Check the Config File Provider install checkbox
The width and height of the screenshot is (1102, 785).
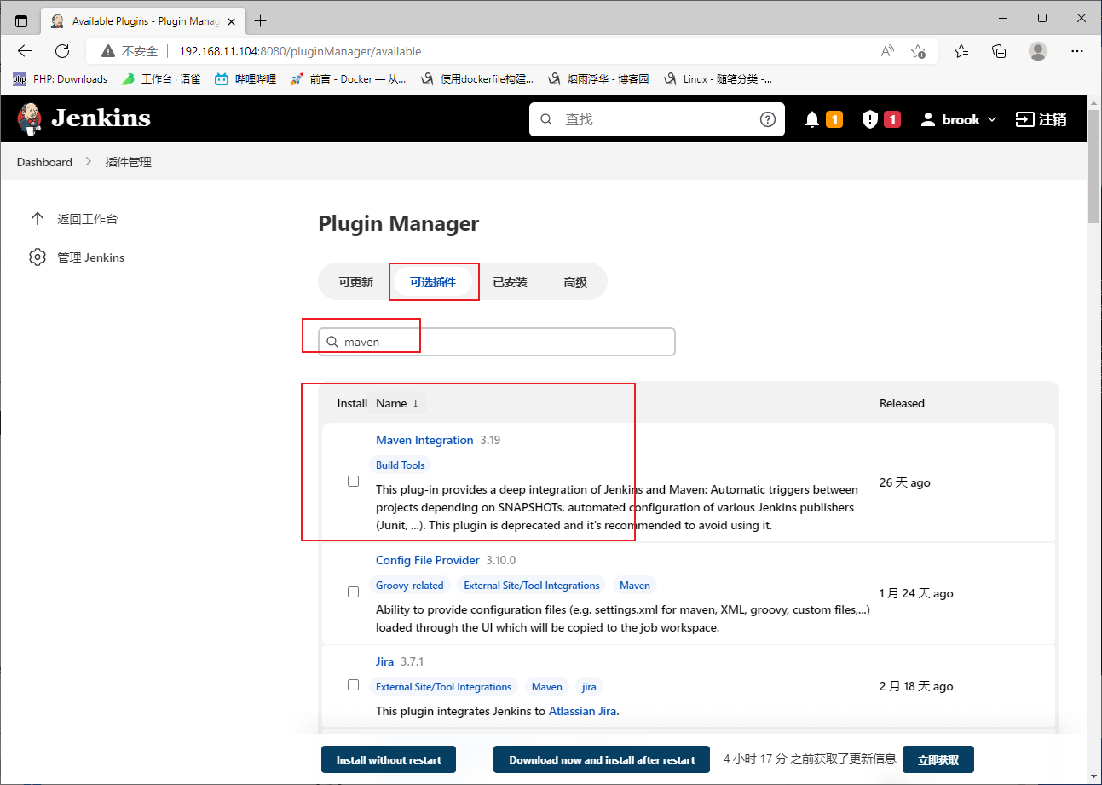[353, 592]
